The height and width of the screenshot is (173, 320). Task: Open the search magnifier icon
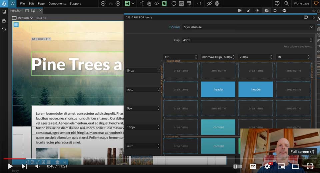pyautogui.click(x=287, y=4)
